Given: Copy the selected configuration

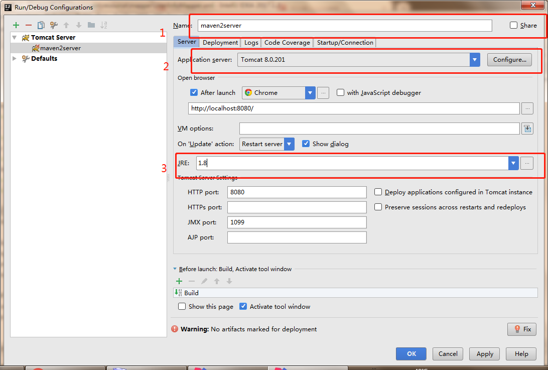Looking at the screenshot, I should coord(41,25).
